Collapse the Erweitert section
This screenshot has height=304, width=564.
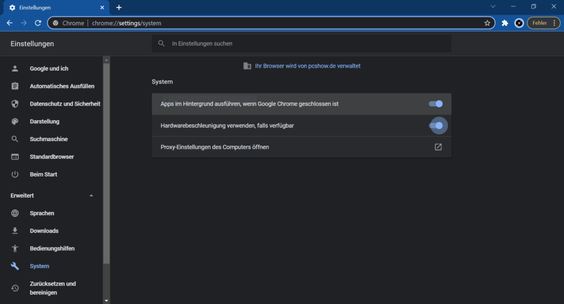coord(91,195)
